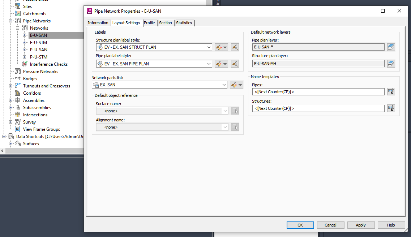The width and height of the screenshot is (411, 237).
Task: Edit the Structures name template
Action: pyautogui.click(x=391, y=108)
